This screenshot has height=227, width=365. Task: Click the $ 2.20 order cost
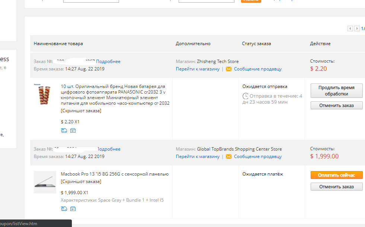click(318, 69)
